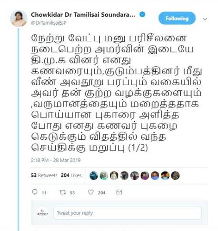Expand tweet options chevron menu
218x231 pixels.
point(205,19)
